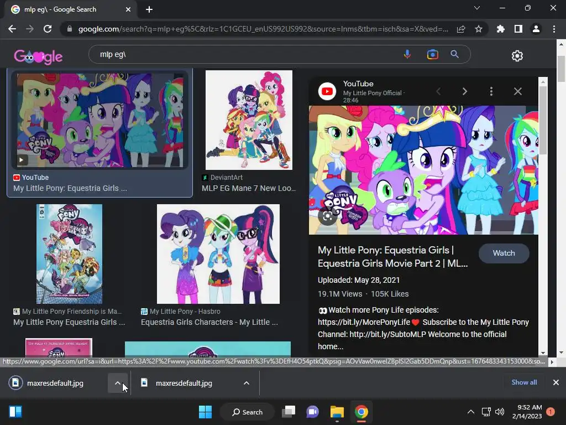Image resolution: width=566 pixels, height=425 pixels.
Task: Expand first maxresdefault.jpg options chevron
Action: click(118, 383)
